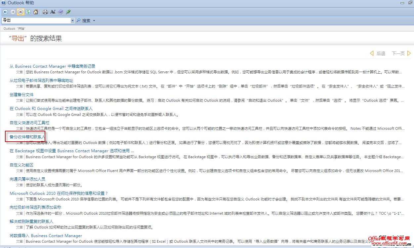The width and height of the screenshot is (414, 248).
Task: Open 从垃圾电子邮件筛选列表中导出地址 result
Action: coord(41,80)
